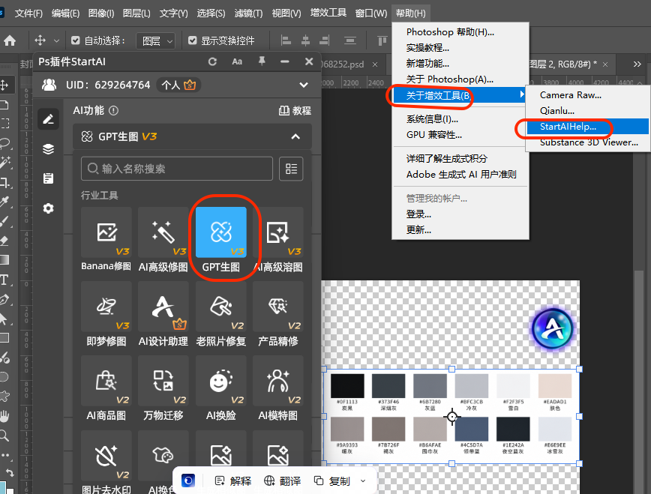Toggle list view layout button

click(291, 169)
